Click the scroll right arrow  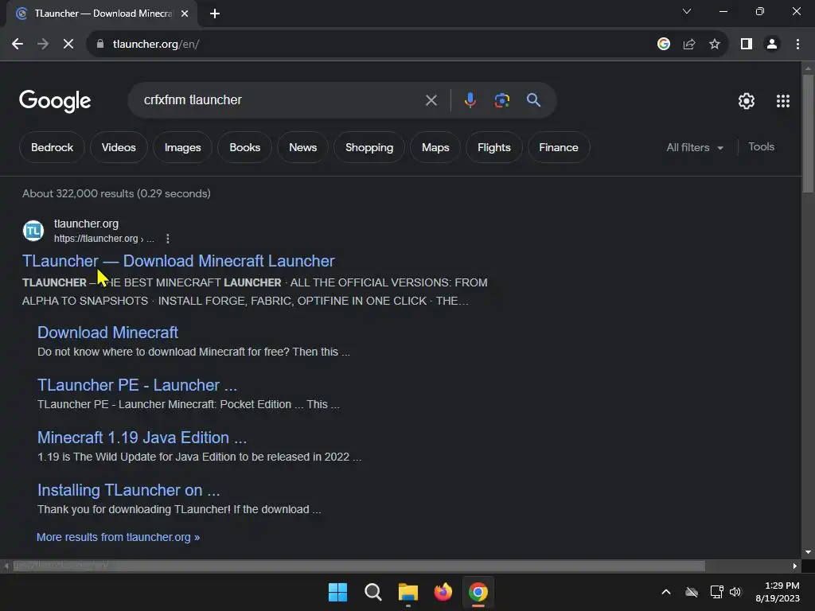[x=795, y=566]
